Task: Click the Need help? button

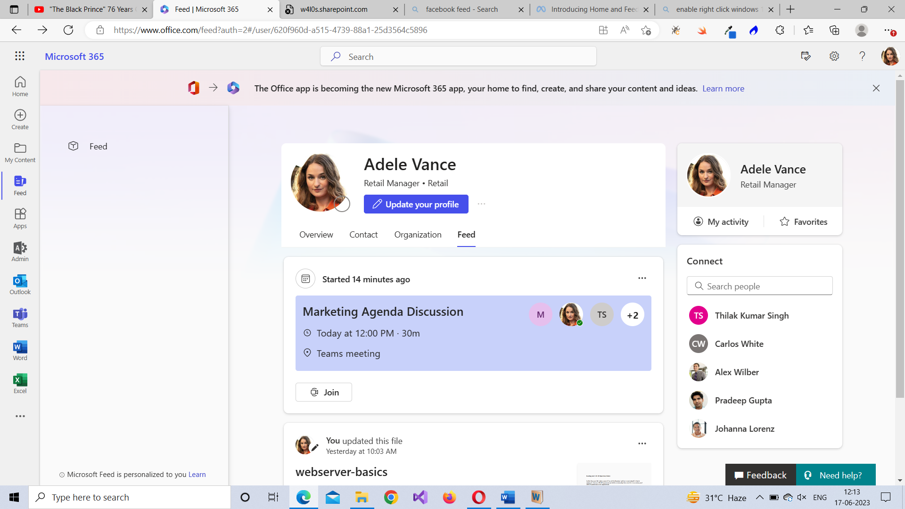Action: [836, 475]
